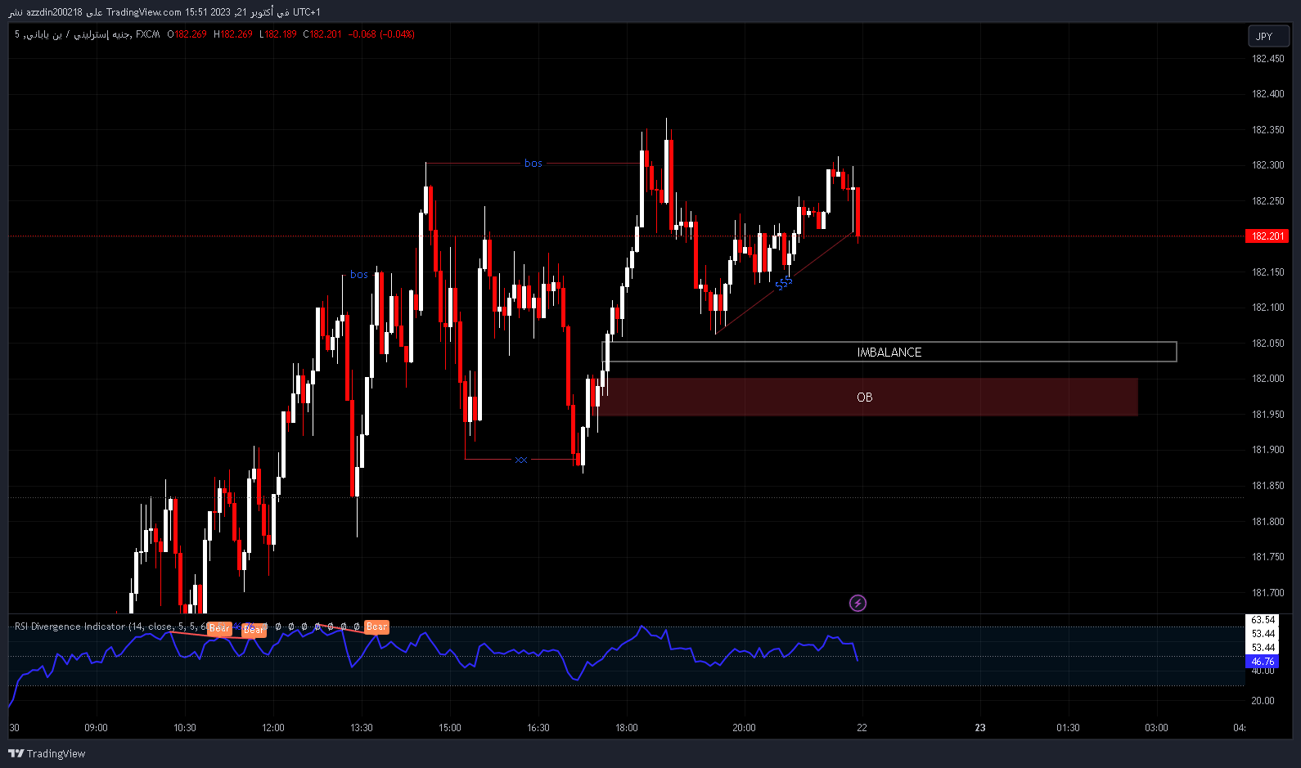The image size is (1301, 768).
Task: Select the OB order block zone
Action: click(867, 397)
